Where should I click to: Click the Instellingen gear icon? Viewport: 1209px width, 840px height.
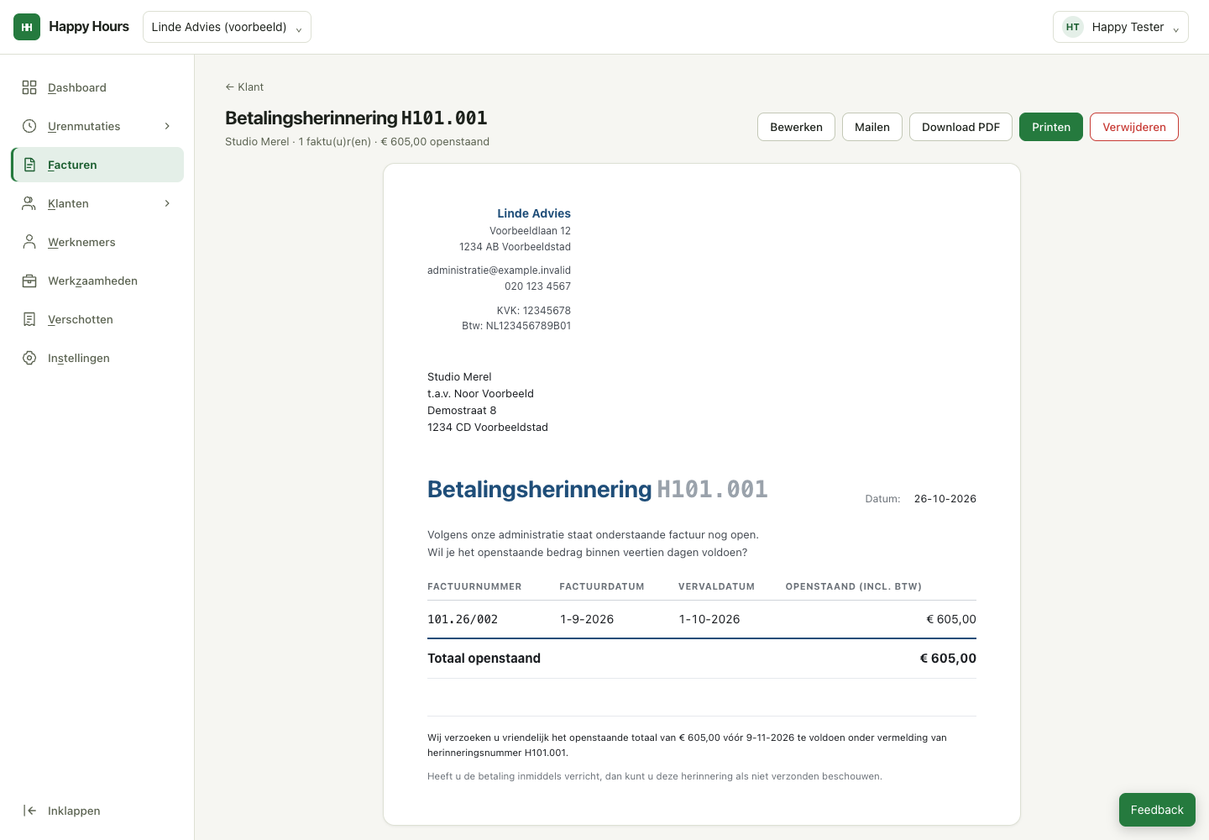pos(29,358)
